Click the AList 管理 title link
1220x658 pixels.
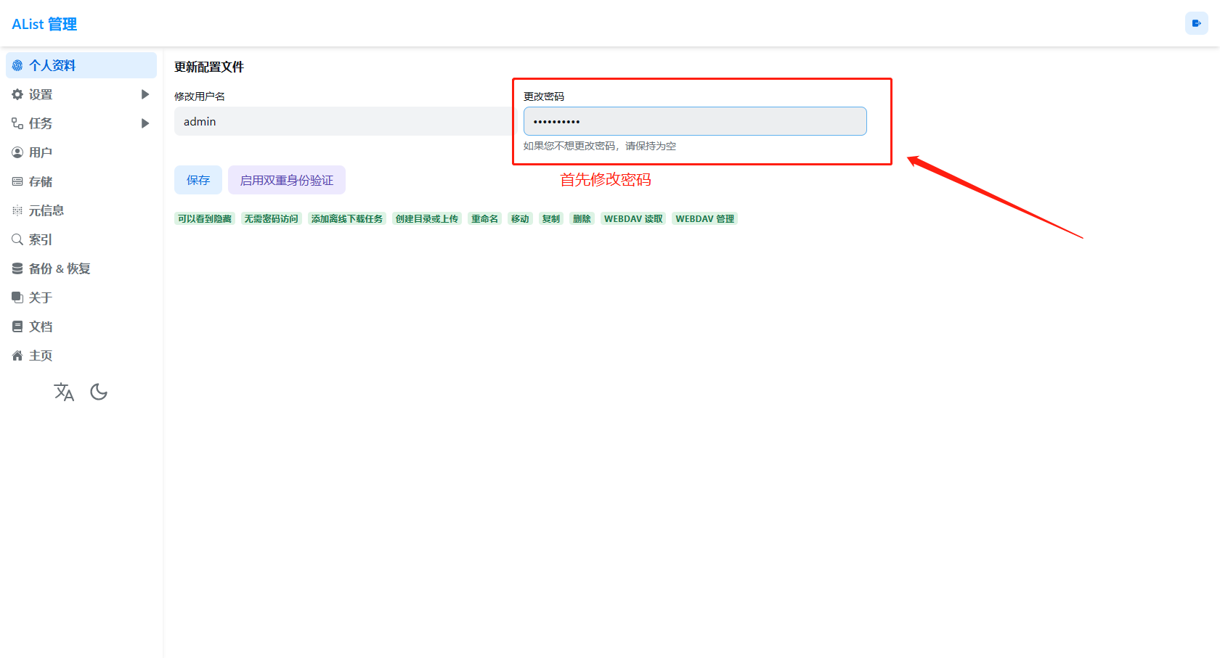point(44,24)
